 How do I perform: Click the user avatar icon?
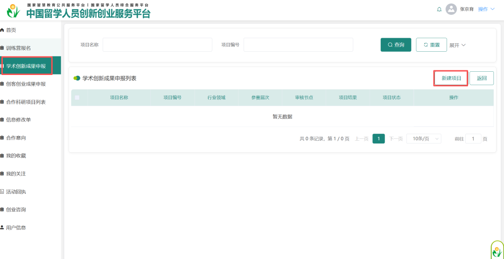coord(451,9)
